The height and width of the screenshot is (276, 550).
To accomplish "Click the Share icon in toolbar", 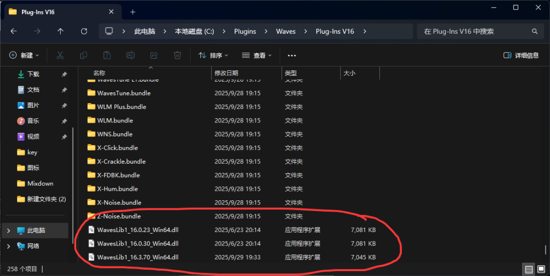I will click(x=154, y=55).
